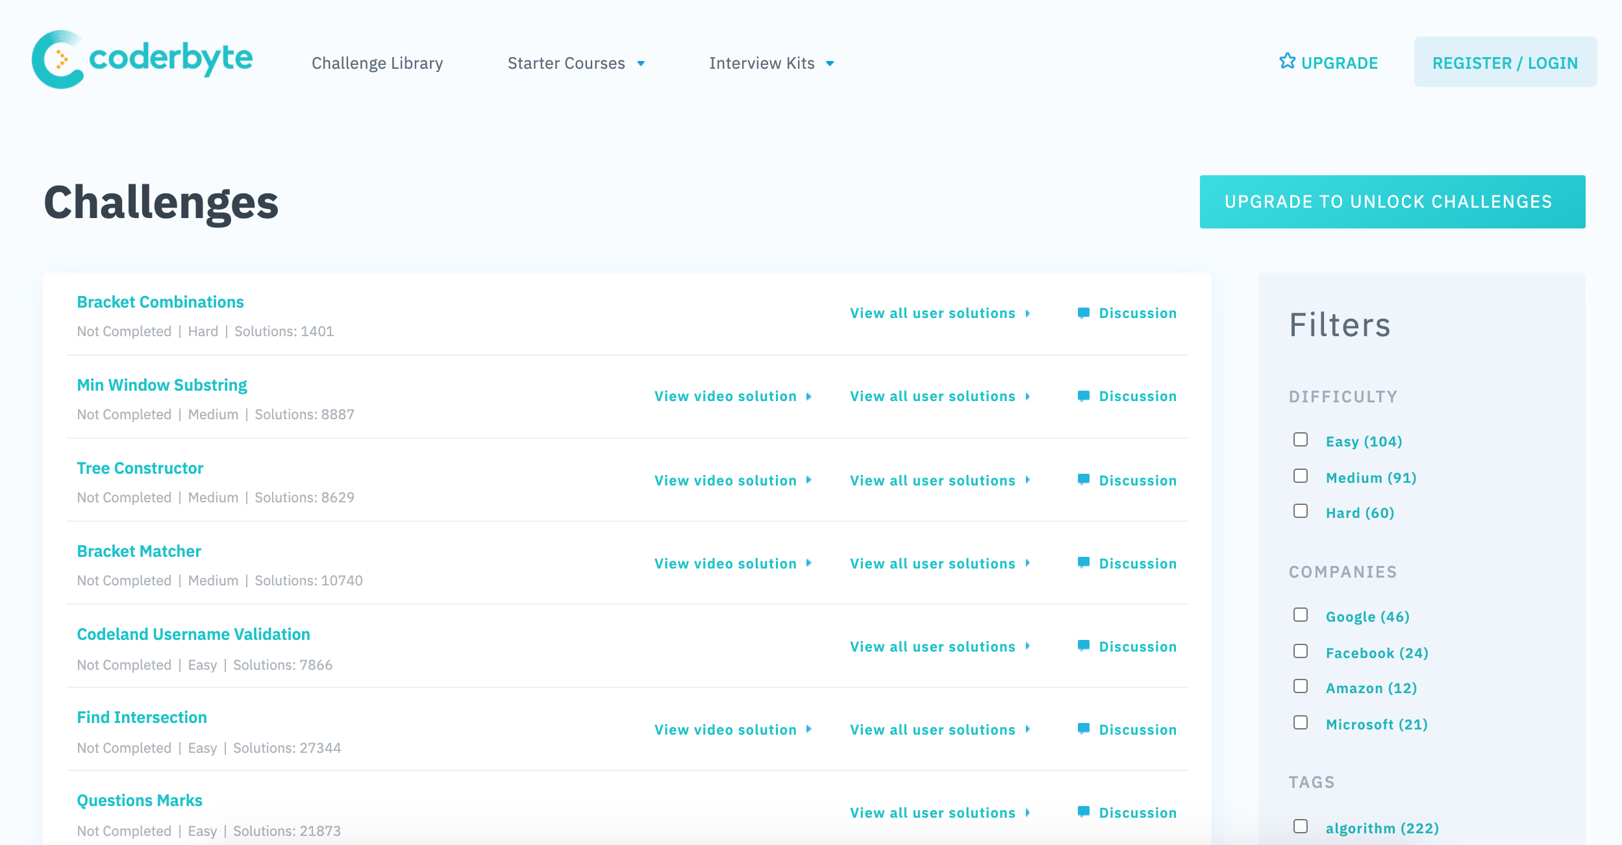Click the star icon next to UPGRADE
The image size is (1622, 845).
[x=1286, y=61]
